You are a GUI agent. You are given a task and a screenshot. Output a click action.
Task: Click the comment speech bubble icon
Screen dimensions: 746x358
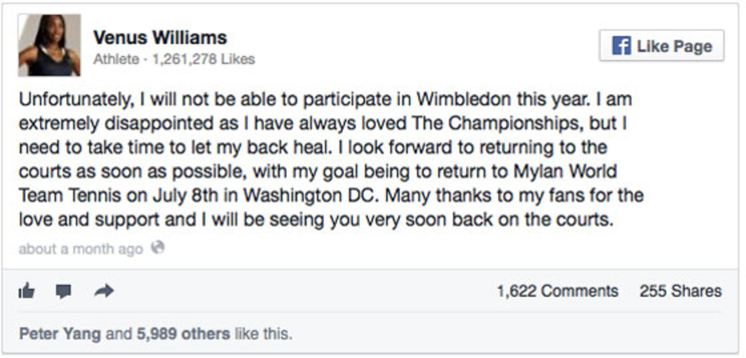64,291
